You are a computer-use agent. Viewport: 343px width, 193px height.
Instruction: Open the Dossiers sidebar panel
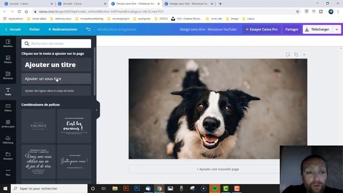8,156
